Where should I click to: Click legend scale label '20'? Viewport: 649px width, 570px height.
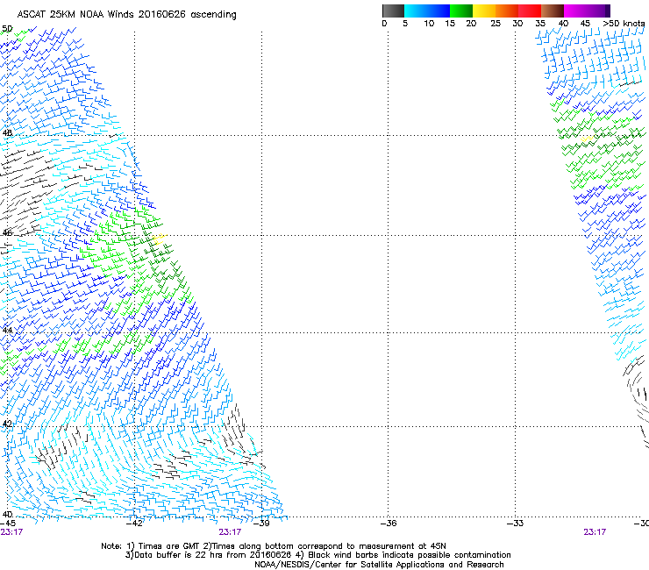coord(471,24)
